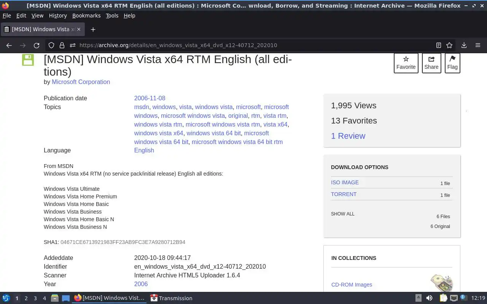Image resolution: width=487 pixels, height=304 pixels.
Task: Expand SHOW ALL download files
Action: pyautogui.click(x=343, y=214)
